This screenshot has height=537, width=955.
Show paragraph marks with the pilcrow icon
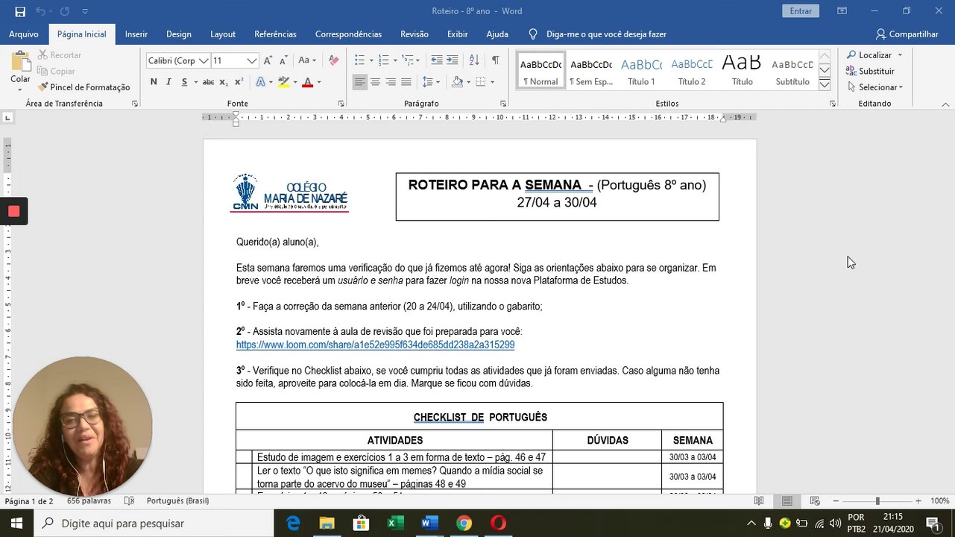pyautogui.click(x=495, y=60)
